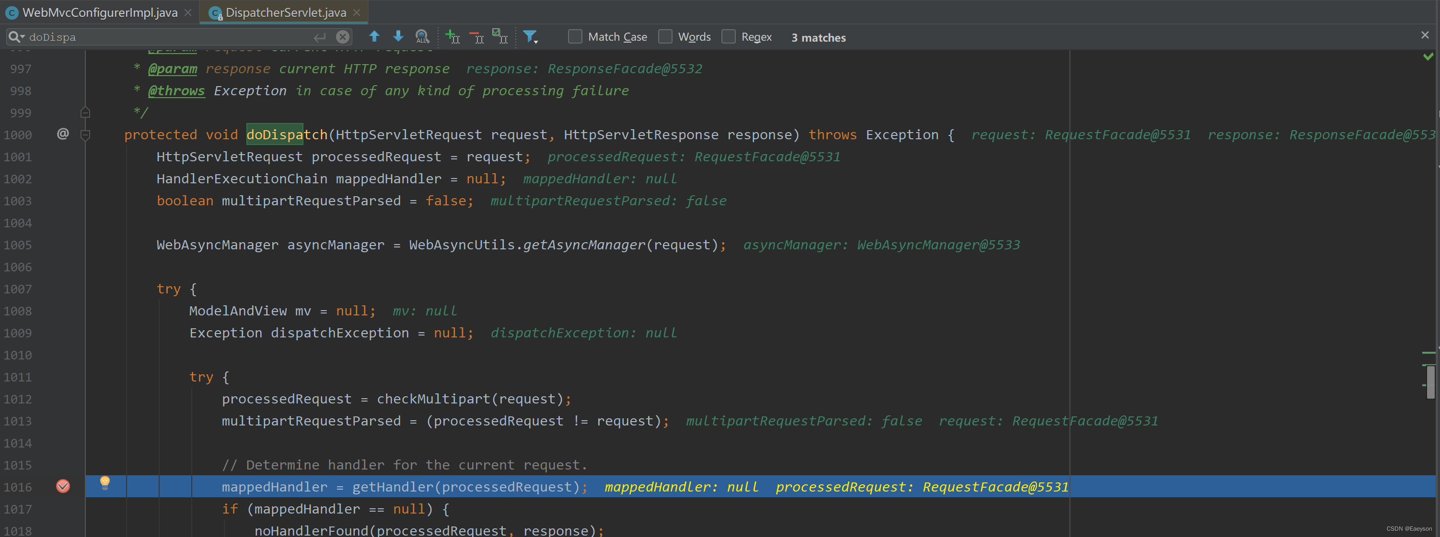This screenshot has width=1440, height=537.
Task: Go to the previous occurrence arrow
Action: [x=374, y=37]
